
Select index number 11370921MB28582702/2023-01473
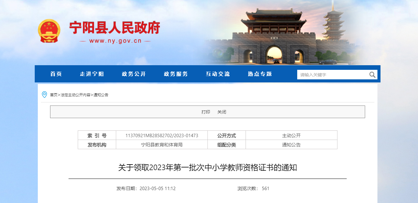pyautogui.click(x=162, y=135)
